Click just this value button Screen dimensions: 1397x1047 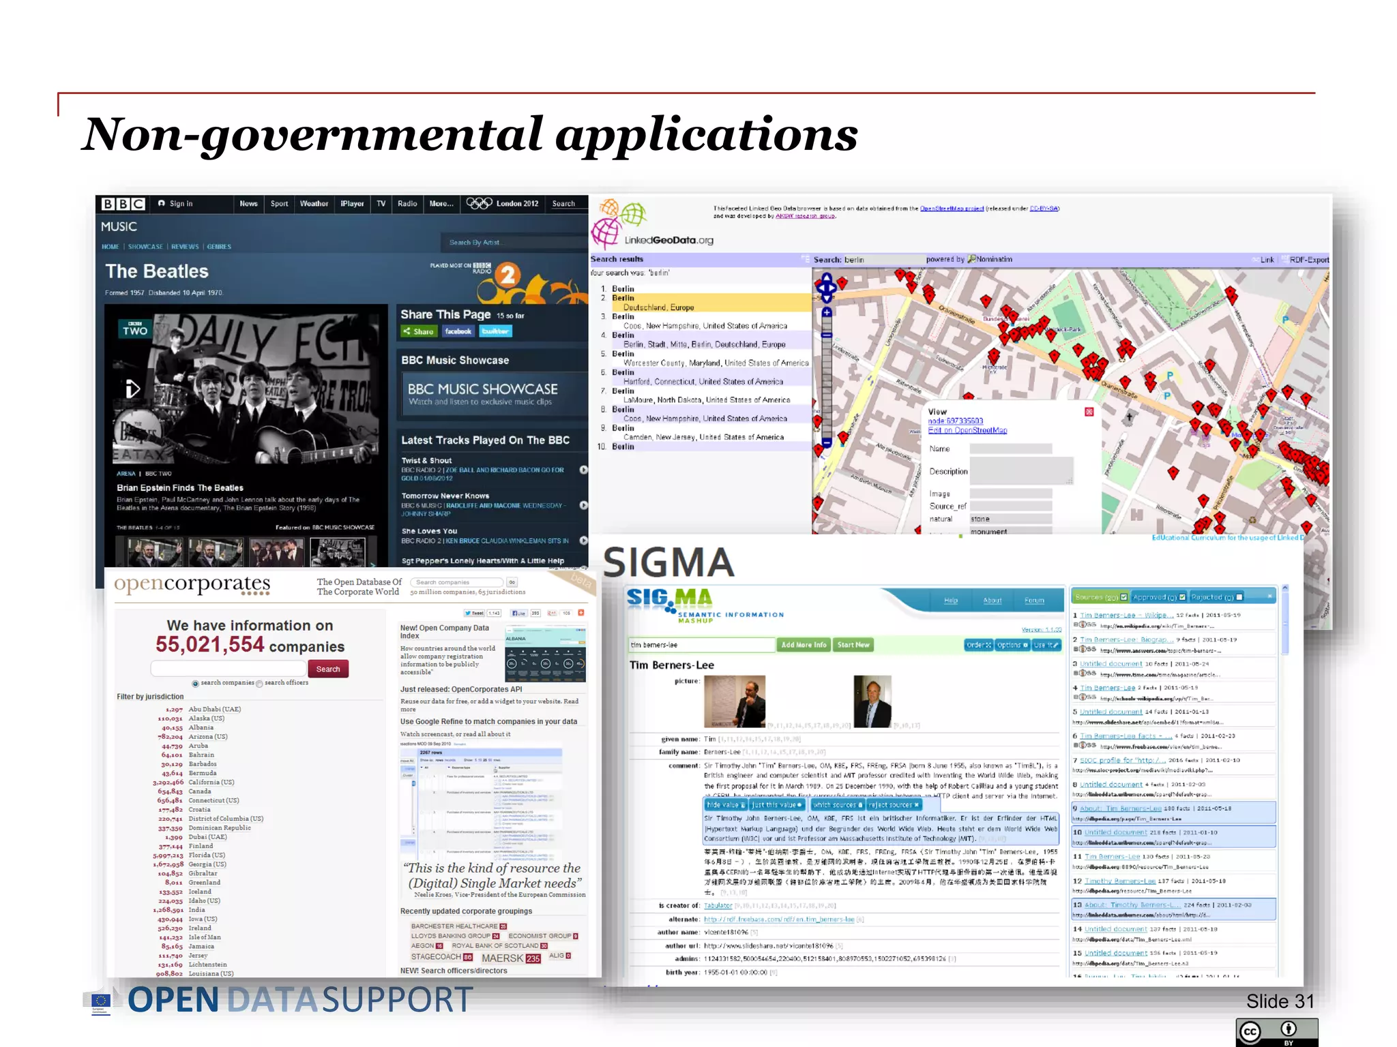pos(777,805)
